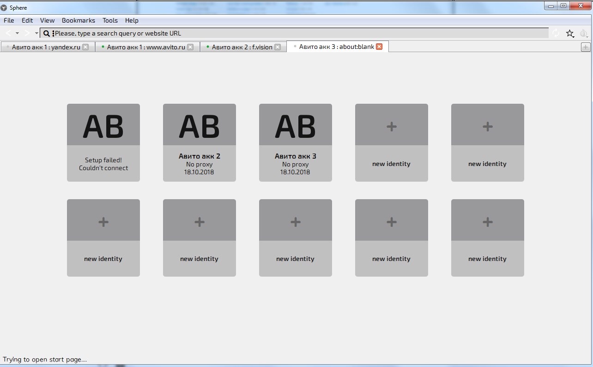Open the Edit menu
The height and width of the screenshot is (367, 593).
[27, 20]
